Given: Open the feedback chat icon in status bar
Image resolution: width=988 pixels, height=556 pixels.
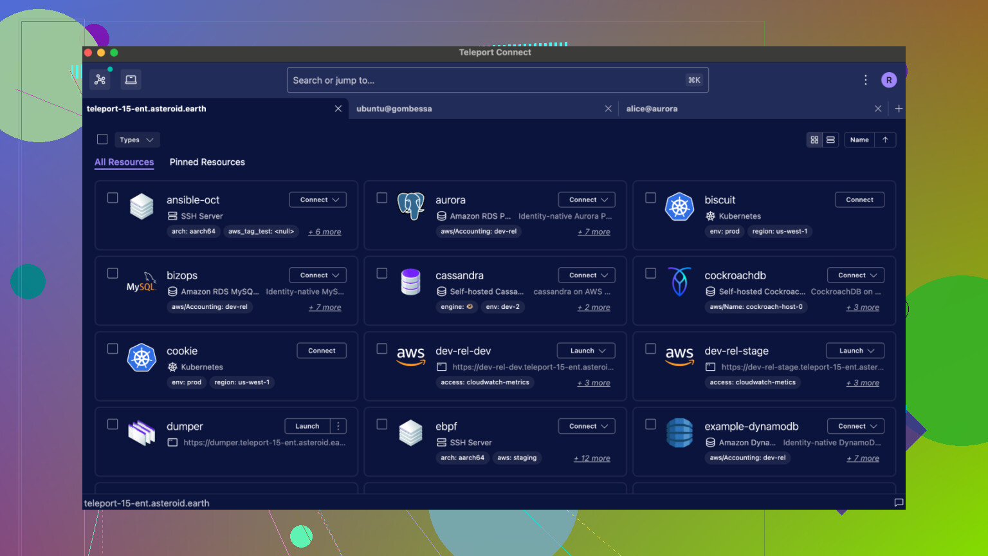Looking at the screenshot, I should pyautogui.click(x=899, y=503).
